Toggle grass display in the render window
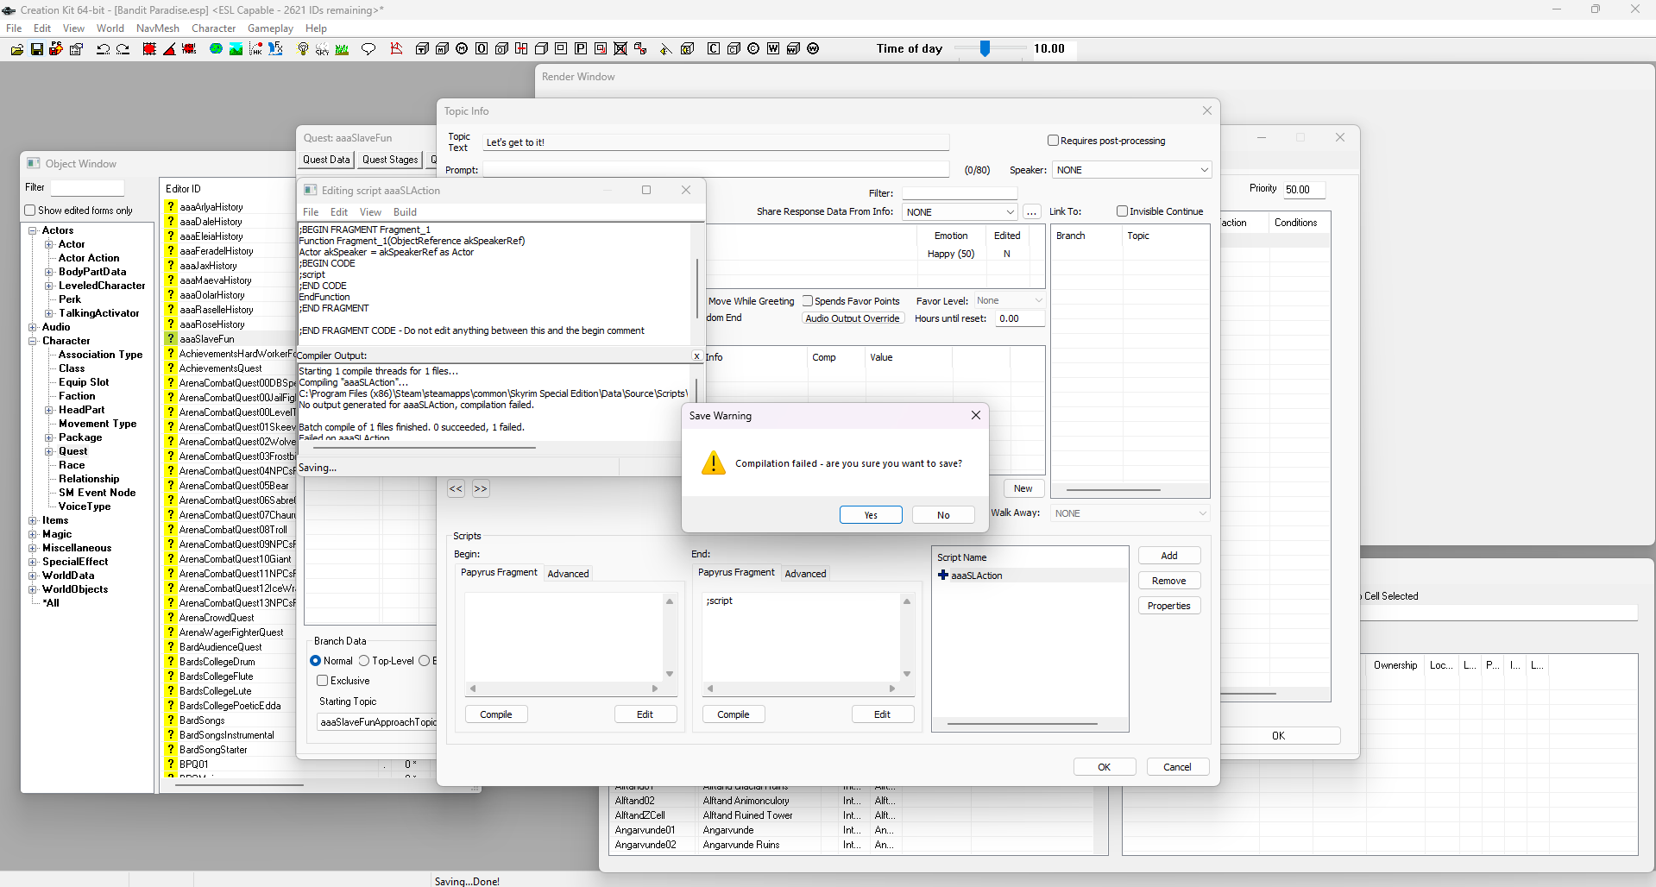Viewport: 1656px width, 887px height. coord(341,49)
